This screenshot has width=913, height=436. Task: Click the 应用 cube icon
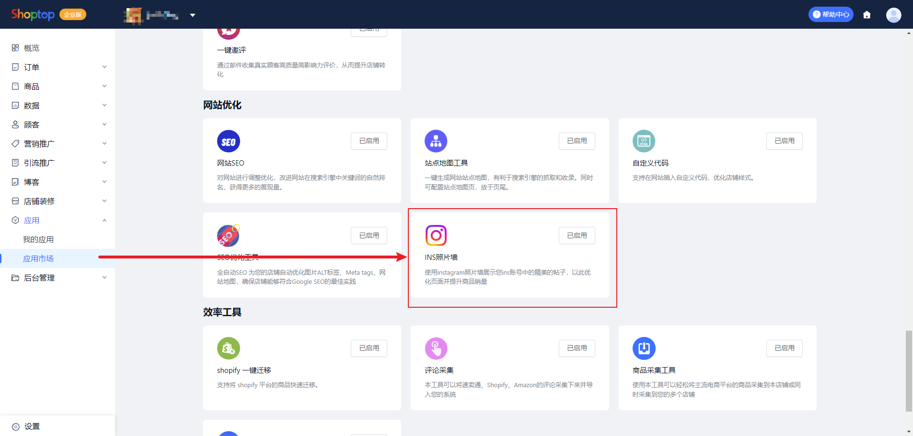[15, 220]
